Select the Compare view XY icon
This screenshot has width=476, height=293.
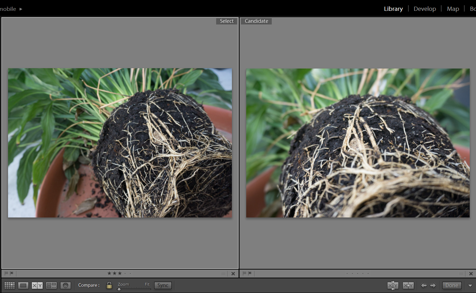[37, 285]
